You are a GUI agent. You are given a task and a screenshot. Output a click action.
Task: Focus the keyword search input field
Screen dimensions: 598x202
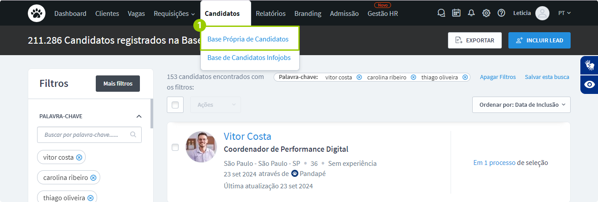[x=84, y=135]
